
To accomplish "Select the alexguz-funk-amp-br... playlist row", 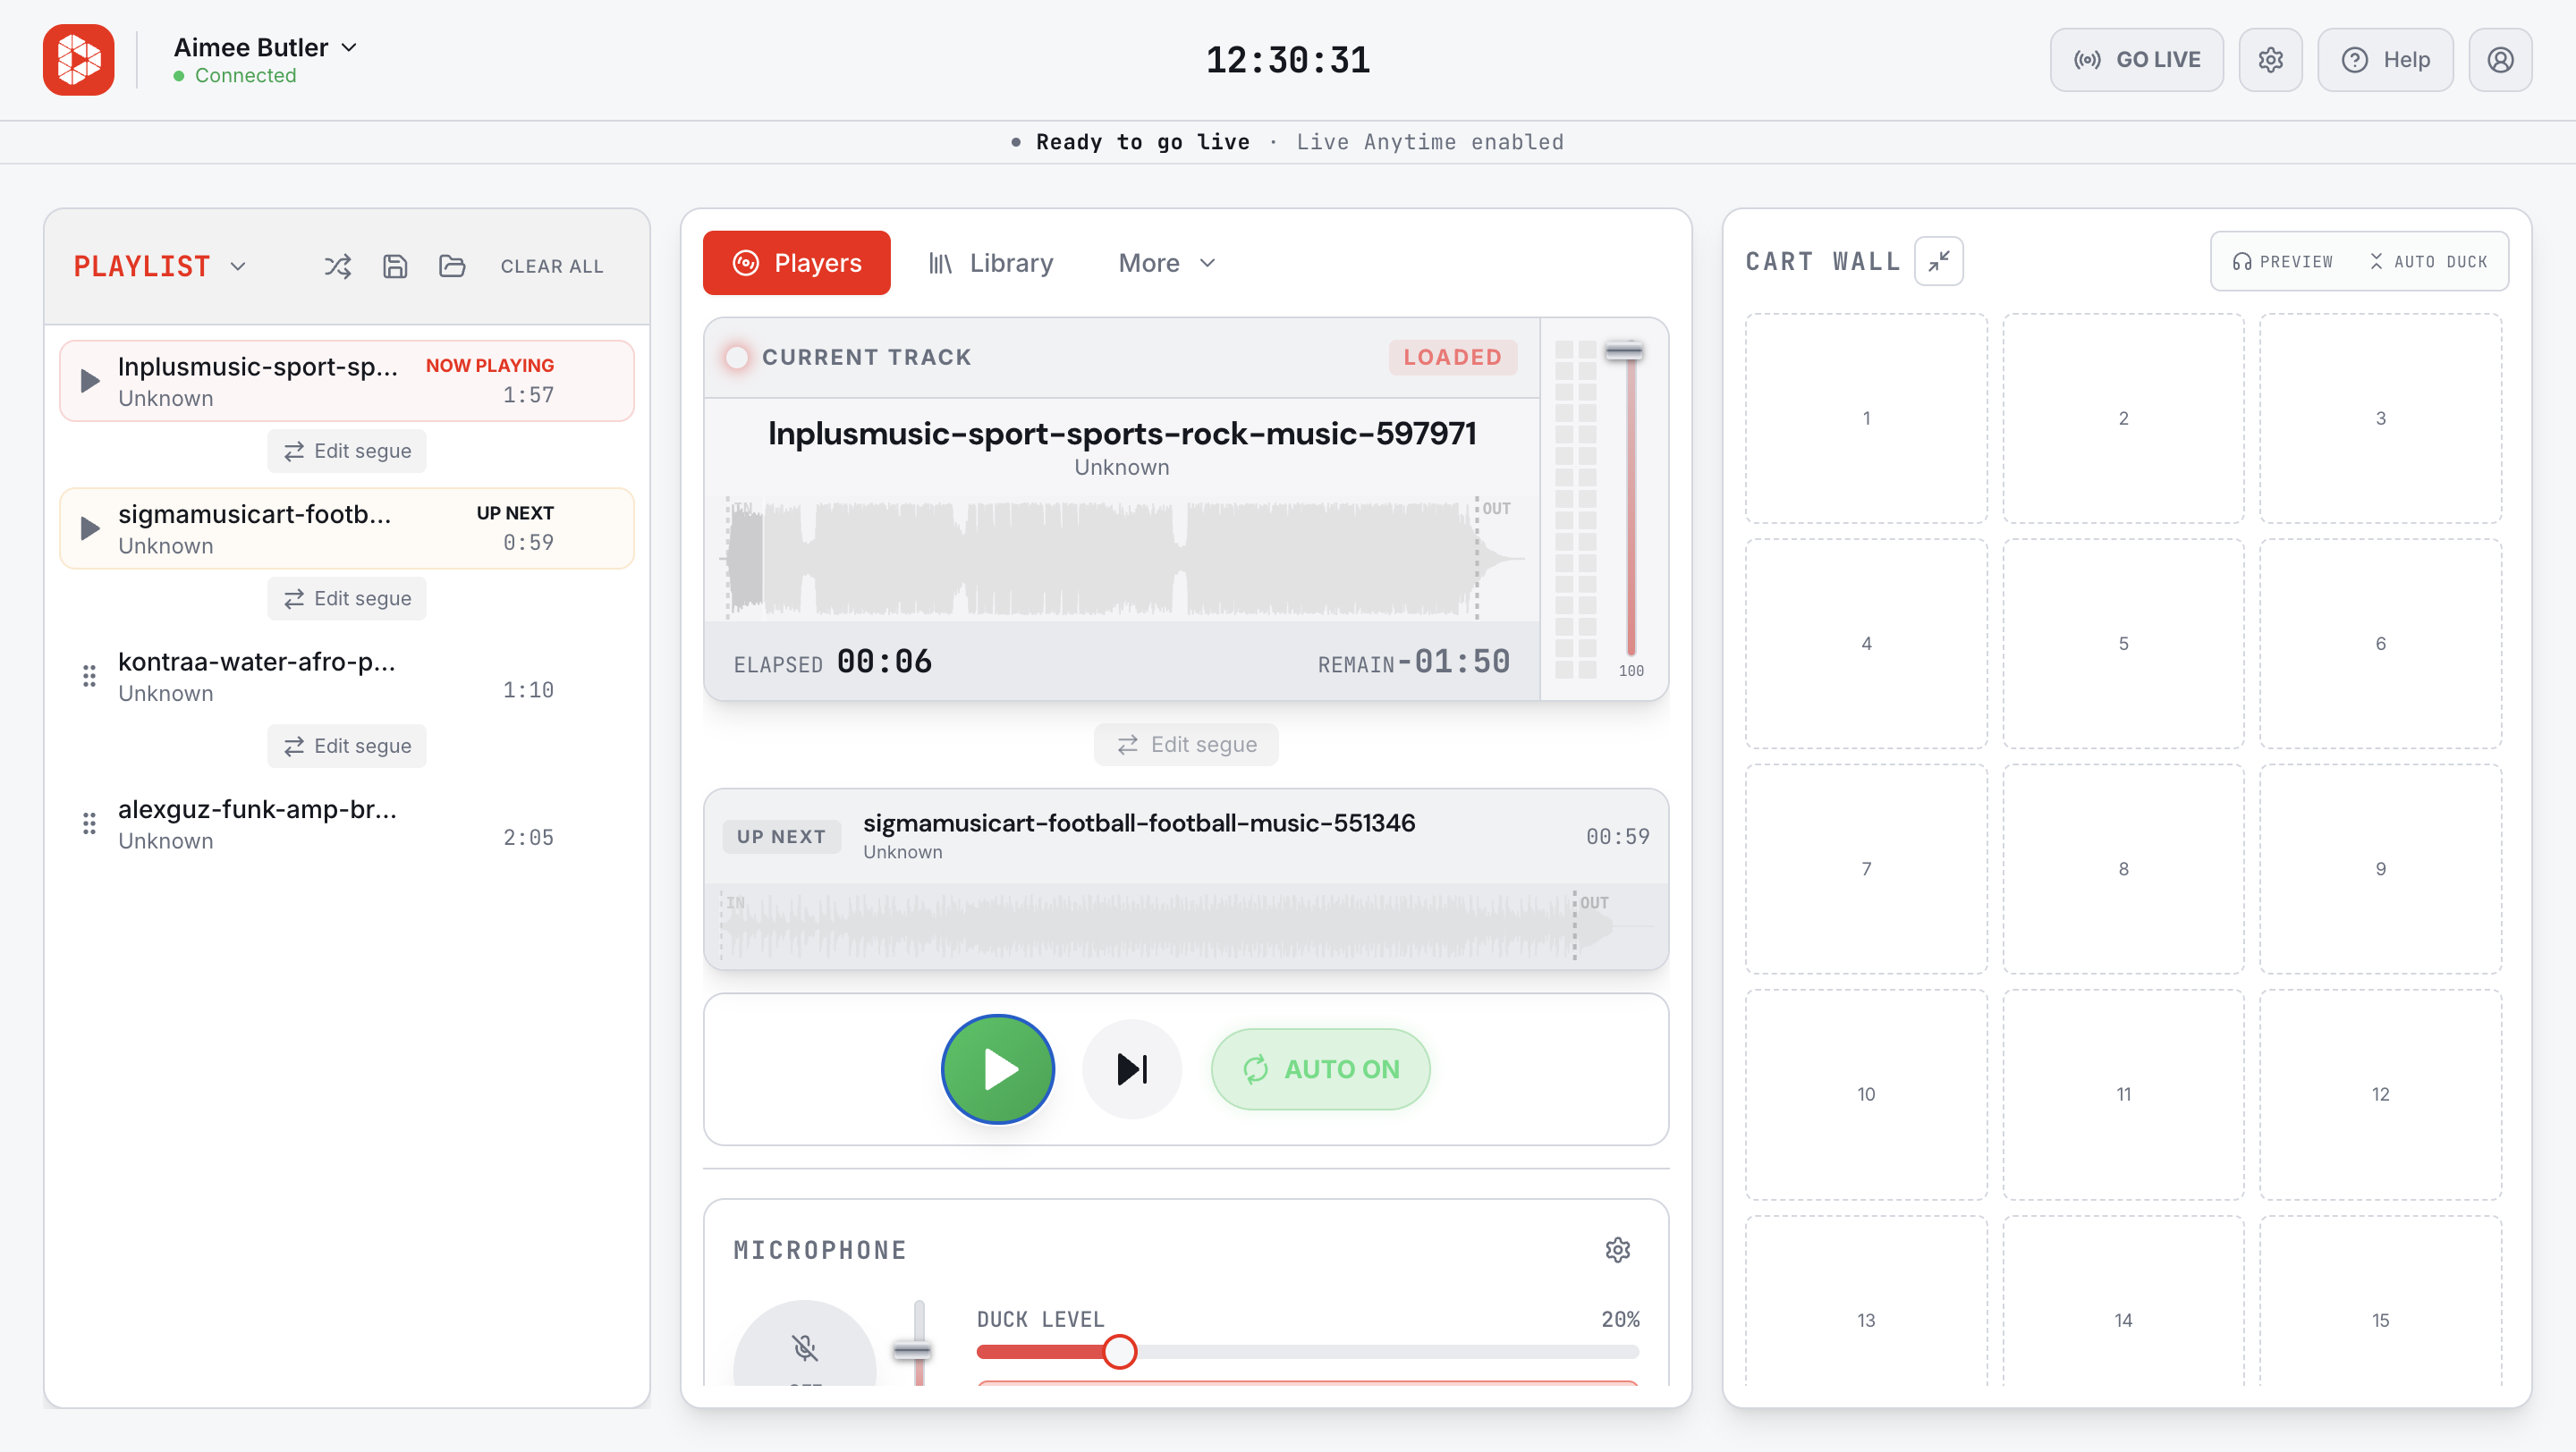I will (x=346, y=823).
